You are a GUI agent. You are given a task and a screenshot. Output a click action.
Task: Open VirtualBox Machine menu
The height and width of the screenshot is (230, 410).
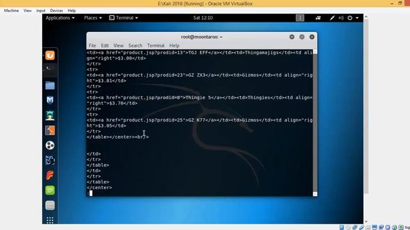(x=12, y=10)
